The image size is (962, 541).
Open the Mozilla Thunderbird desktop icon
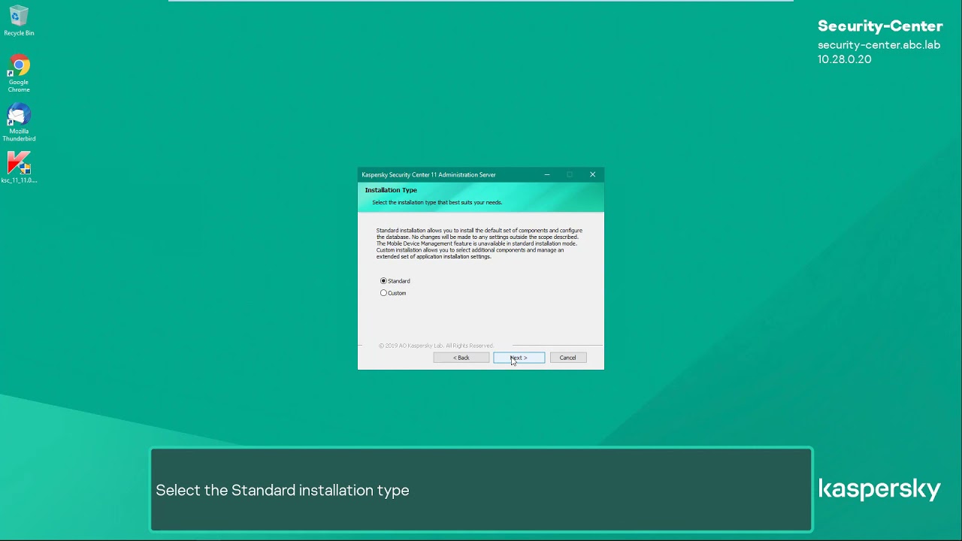pyautogui.click(x=19, y=122)
